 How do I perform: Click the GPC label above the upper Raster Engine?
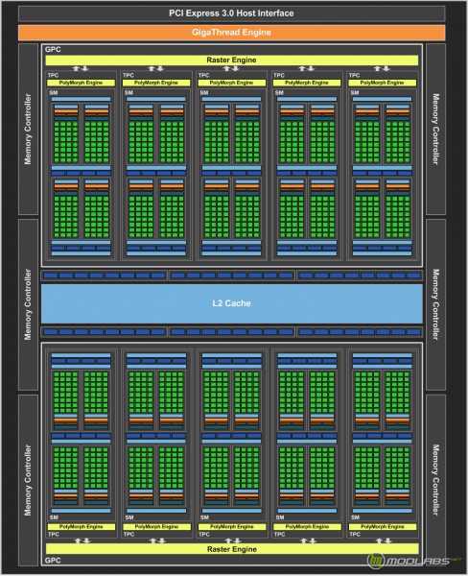(53, 50)
